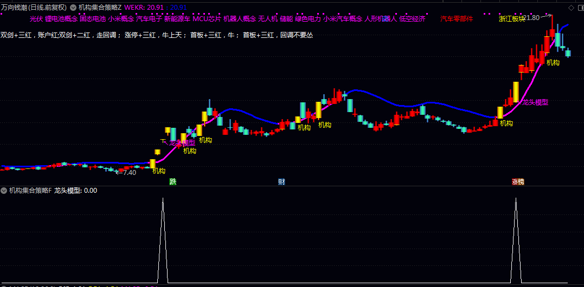This screenshot has height=287, width=584.
Task: Click the green 跌 event marker
Action: (173, 182)
